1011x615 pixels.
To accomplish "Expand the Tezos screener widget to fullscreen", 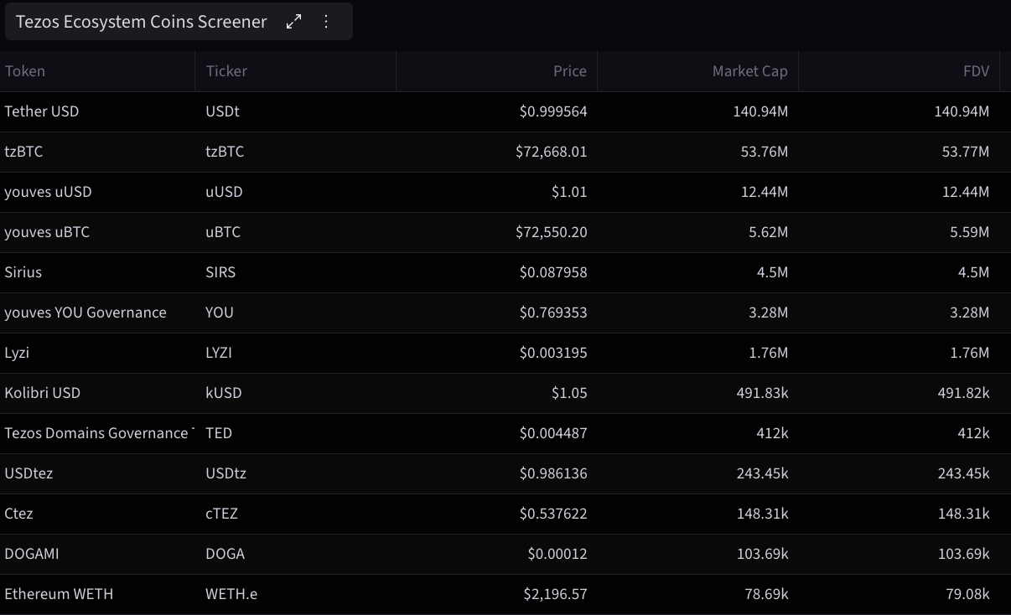I will 293,22.
